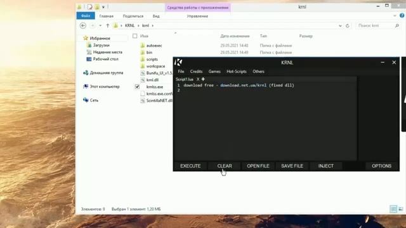Screen dimensions: 406x228
Task: Toggle the select-all checkbox in header
Action: (x=134, y=36)
